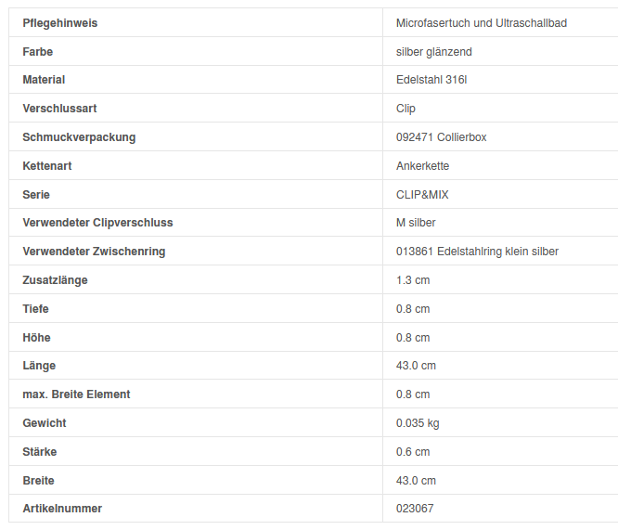618x530 pixels.
Task: Select the Höhe value 0.8 cm
Action: click(x=413, y=338)
